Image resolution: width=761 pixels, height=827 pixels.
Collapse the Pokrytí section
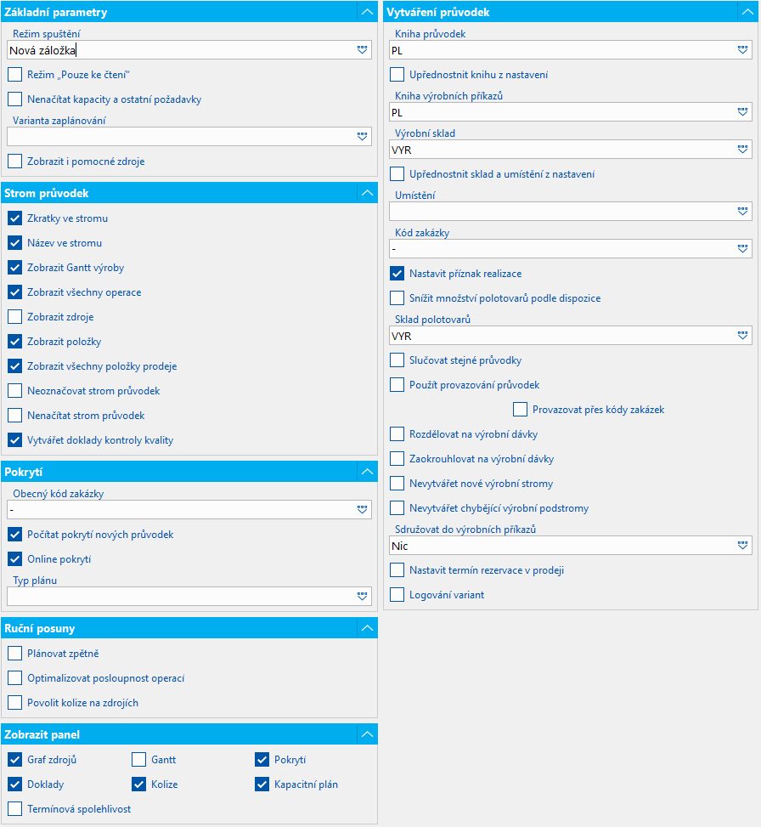point(367,472)
